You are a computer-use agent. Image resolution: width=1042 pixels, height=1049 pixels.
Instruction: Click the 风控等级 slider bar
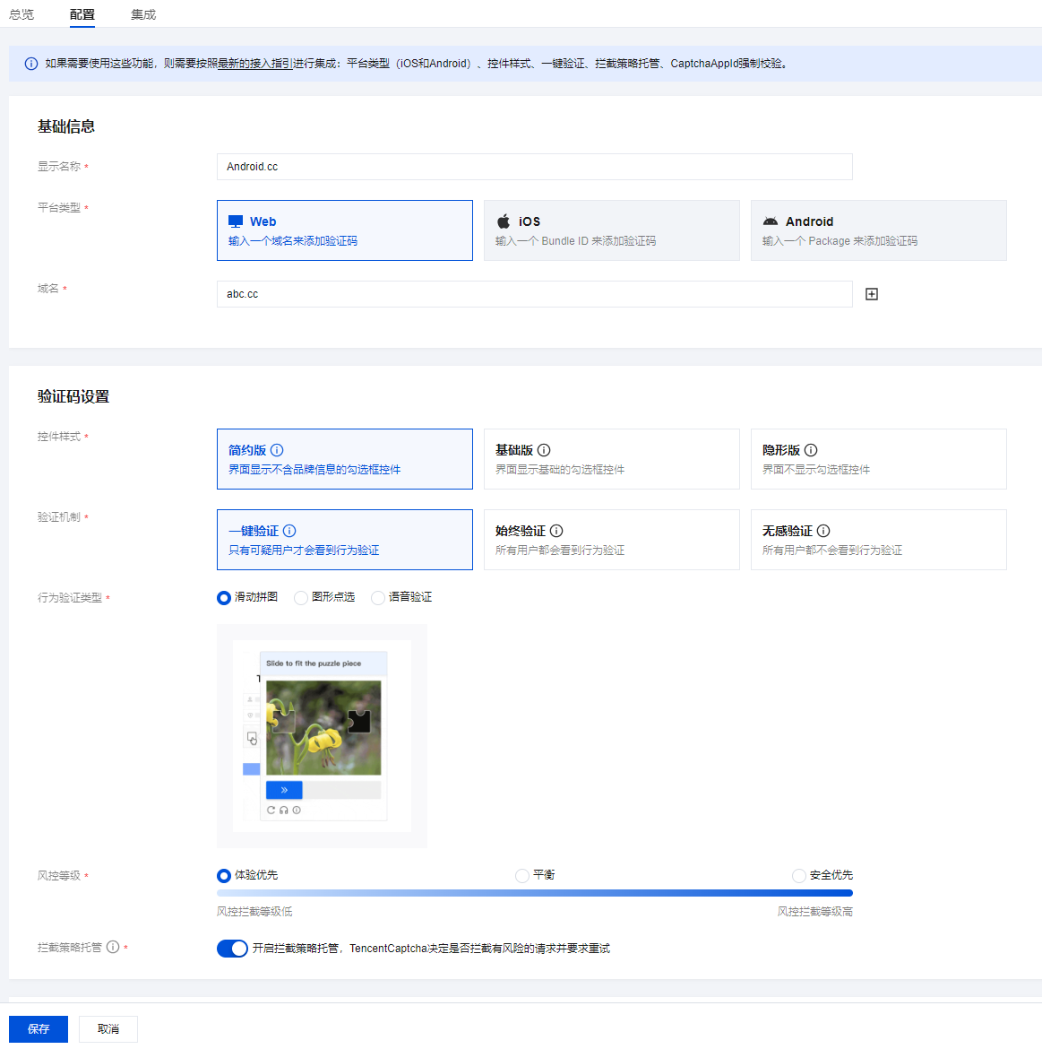(x=534, y=893)
